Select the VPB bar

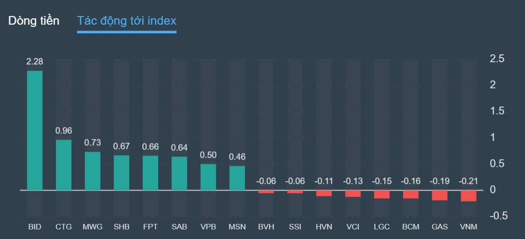tap(208, 177)
